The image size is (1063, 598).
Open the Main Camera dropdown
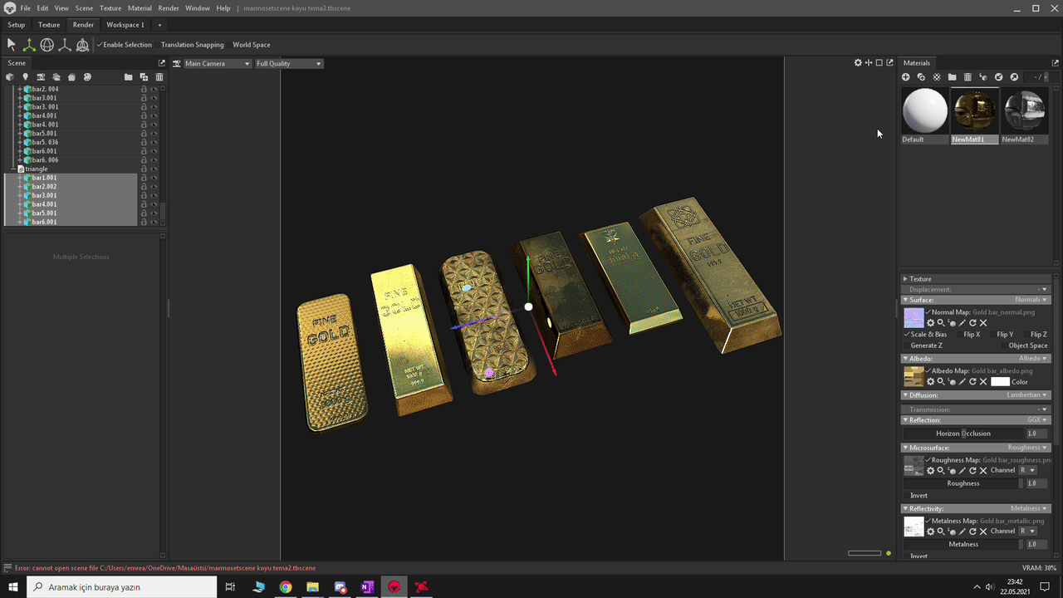(211, 64)
